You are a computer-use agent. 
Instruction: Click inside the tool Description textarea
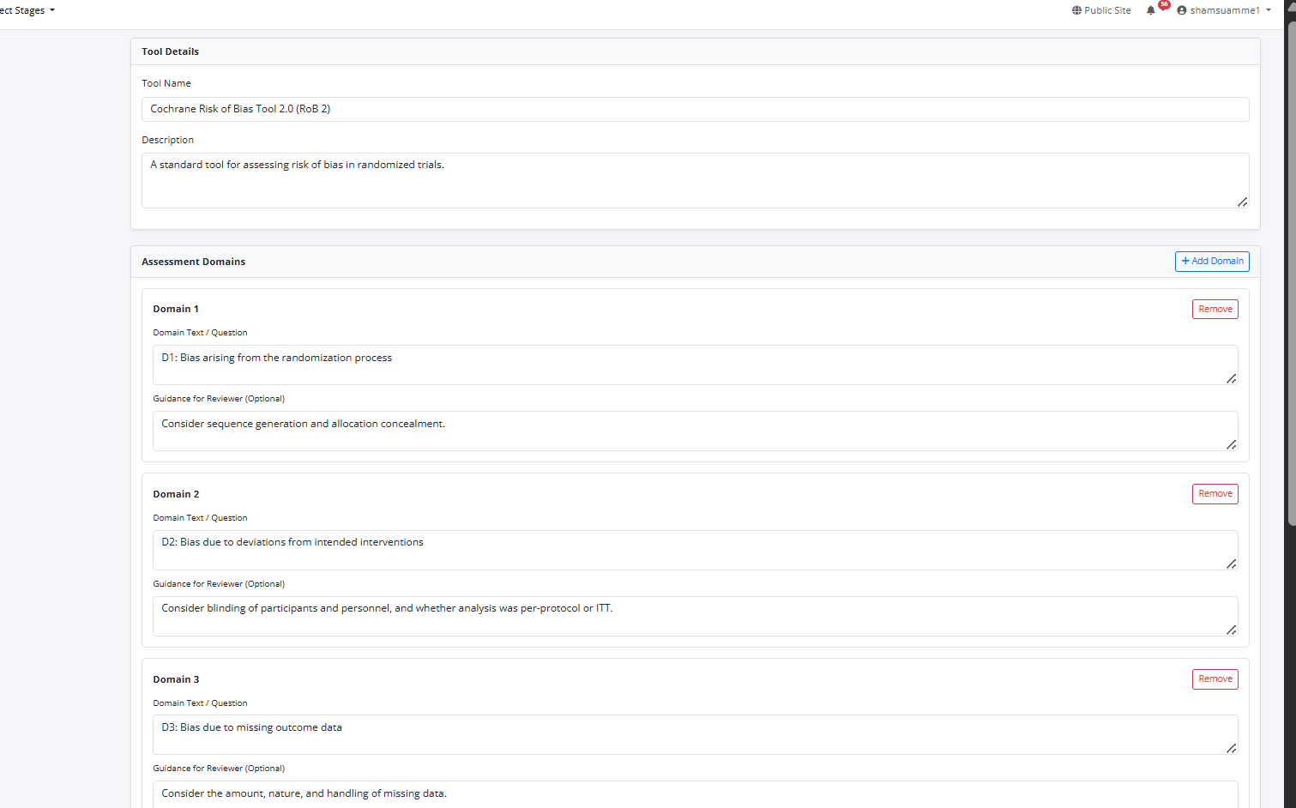click(x=695, y=180)
